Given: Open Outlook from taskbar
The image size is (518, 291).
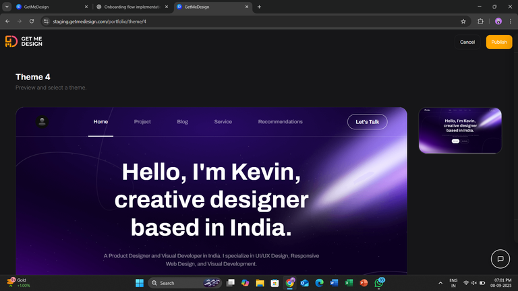Looking at the screenshot, I should point(305,283).
